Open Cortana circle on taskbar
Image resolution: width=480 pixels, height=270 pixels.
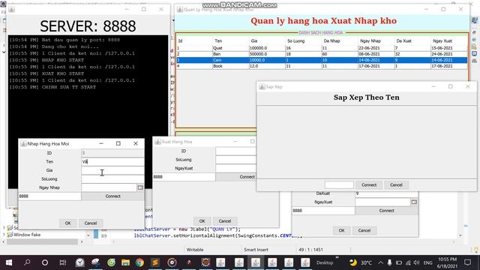[x=45, y=262]
